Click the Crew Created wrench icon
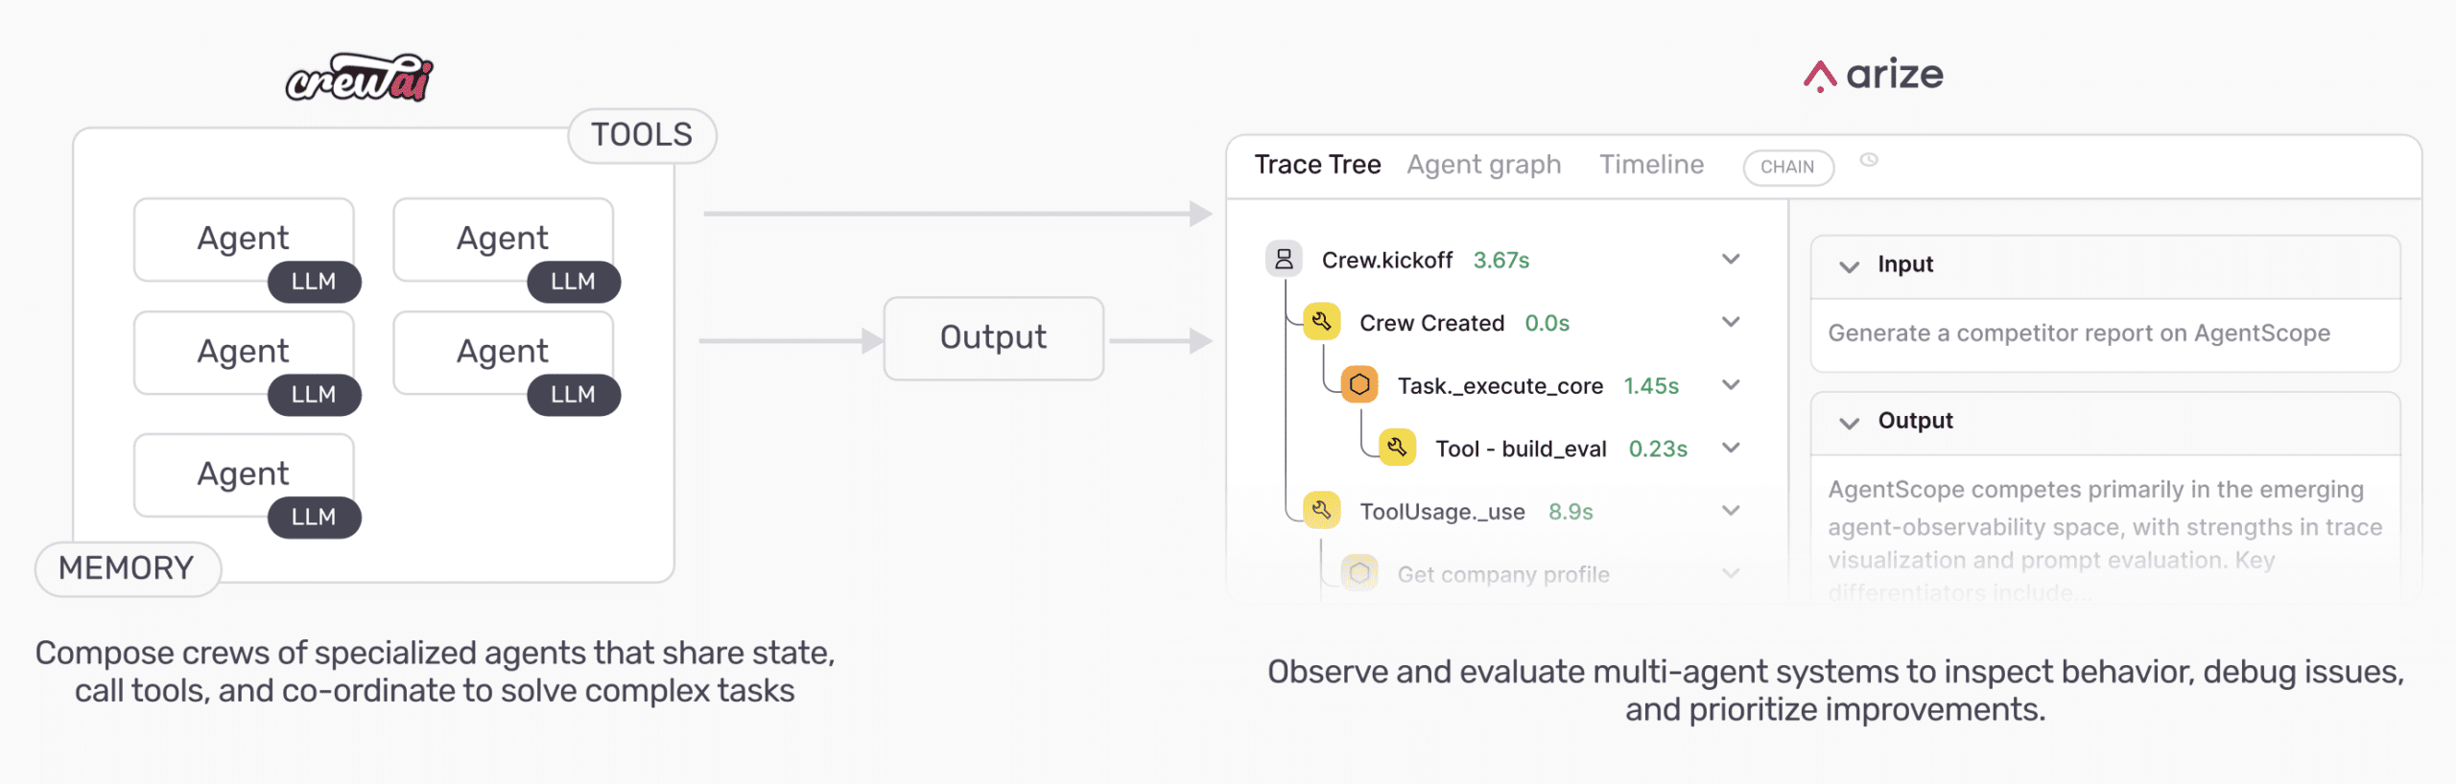The height and width of the screenshot is (784, 2456). (1321, 322)
